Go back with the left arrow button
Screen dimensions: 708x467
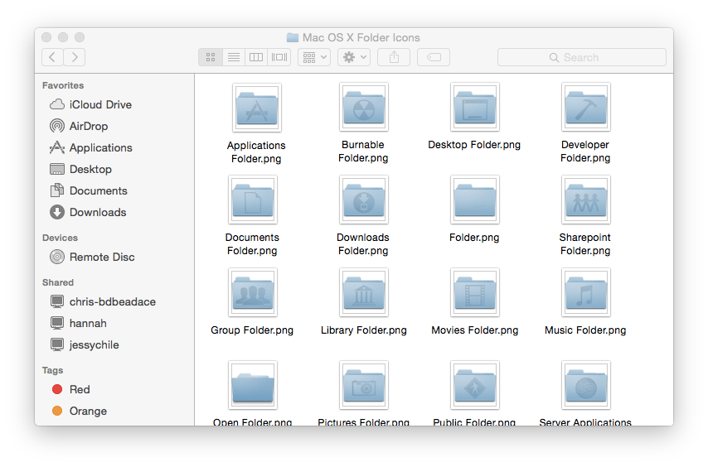tap(52, 57)
